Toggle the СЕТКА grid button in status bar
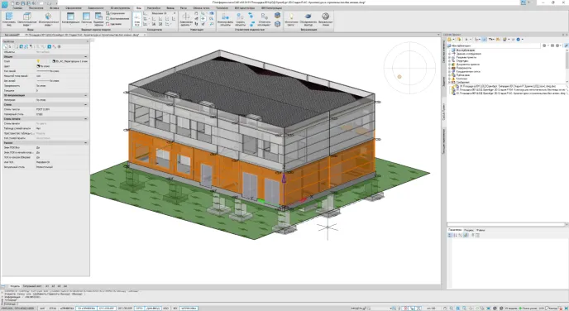 (53, 308)
